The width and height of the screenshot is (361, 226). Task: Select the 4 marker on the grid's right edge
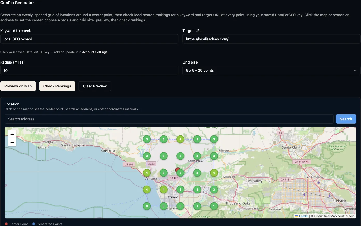214,173
